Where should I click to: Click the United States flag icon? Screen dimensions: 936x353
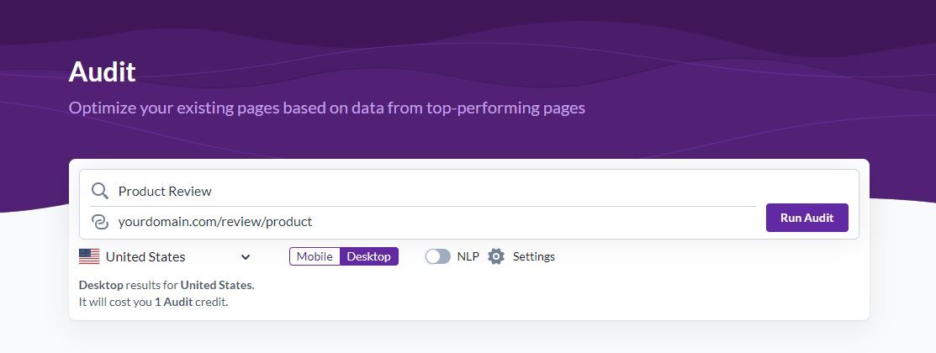(89, 256)
